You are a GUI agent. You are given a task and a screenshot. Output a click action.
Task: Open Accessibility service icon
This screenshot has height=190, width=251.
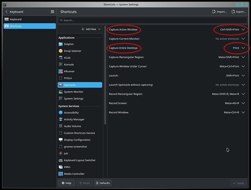click(60, 113)
